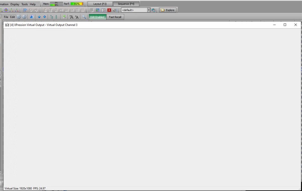This screenshot has width=302, height=191.
Task: Open the Display menu
Action: tap(15, 4)
